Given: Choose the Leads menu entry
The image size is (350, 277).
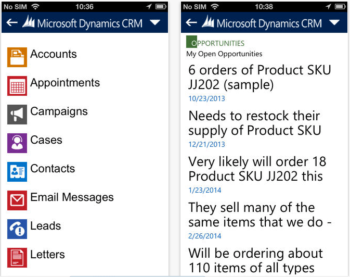Looking at the screenshot, I should click(x=46, y=226).
